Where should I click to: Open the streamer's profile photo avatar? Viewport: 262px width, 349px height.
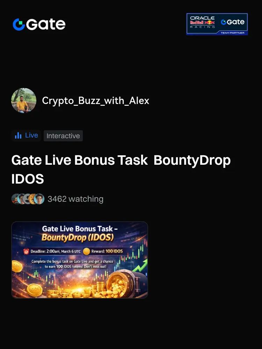(24, 101)
